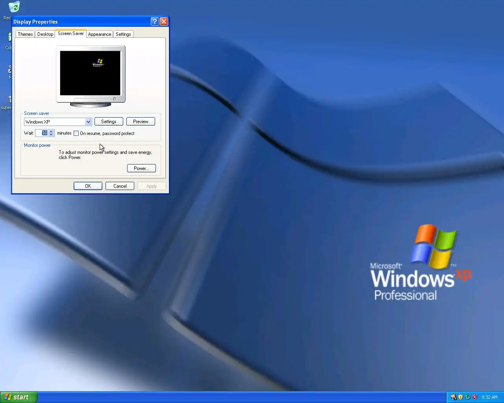Click the Display Properties title bar
The width and height of the screenshot is (504, 403).
(81, 21)
